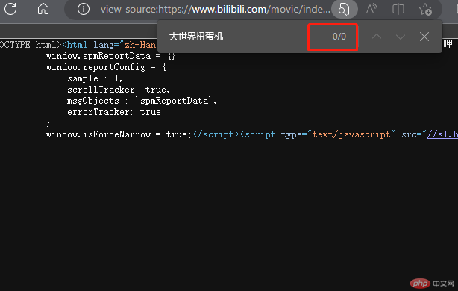This screenshot has width=458, height=291.
Task: Open split screen view icon
Action: pyautogui.click(x=398, y=9)
